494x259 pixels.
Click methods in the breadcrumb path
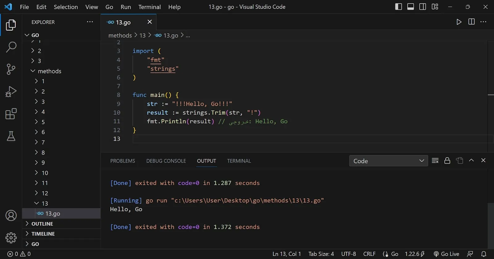[x=120, y=35]
